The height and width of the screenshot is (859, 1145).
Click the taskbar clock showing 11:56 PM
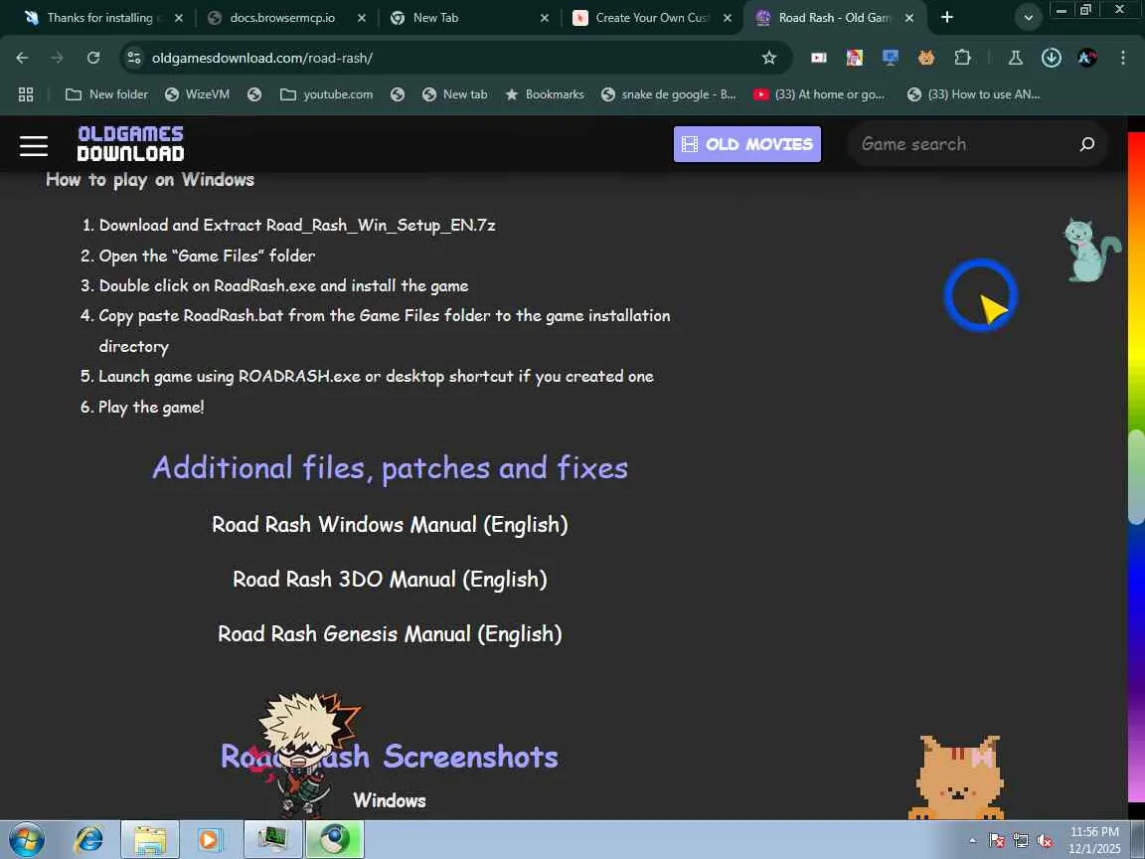pyautogui.click(x=1094, y=840)
